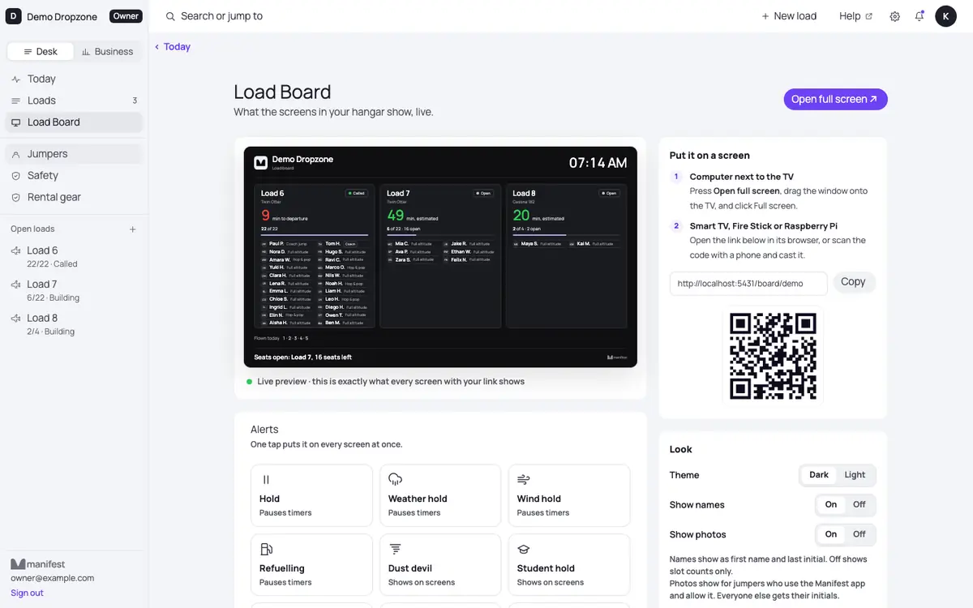Open Load 7 building entry in sidebar
This screenshot has width=973, height=608.
click(74, 290)
